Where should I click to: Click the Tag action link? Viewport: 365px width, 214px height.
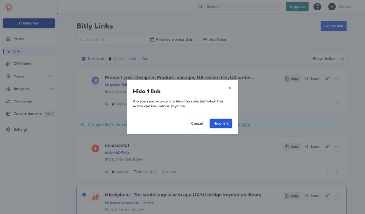coord(145,59)
